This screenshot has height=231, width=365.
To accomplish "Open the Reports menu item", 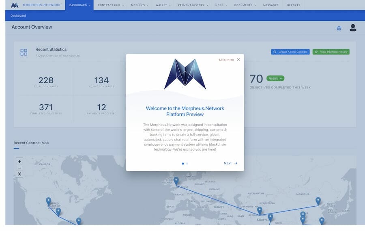I will pyautogui.click(x=294, y=5).
